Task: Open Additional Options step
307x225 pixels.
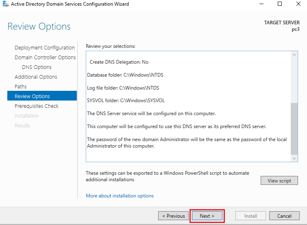Action: click(36, 77)
